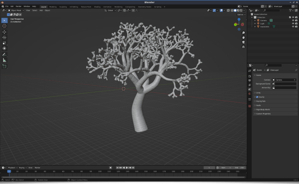299x184 pixels.
Task: Expand the Rigid Body World panel
Action: click(276, 109)
